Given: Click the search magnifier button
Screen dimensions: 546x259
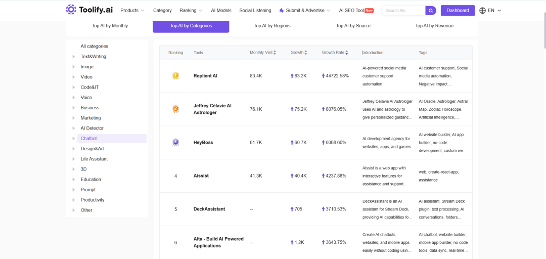Looking at the screenshot, I should click(x=431, y=11).
